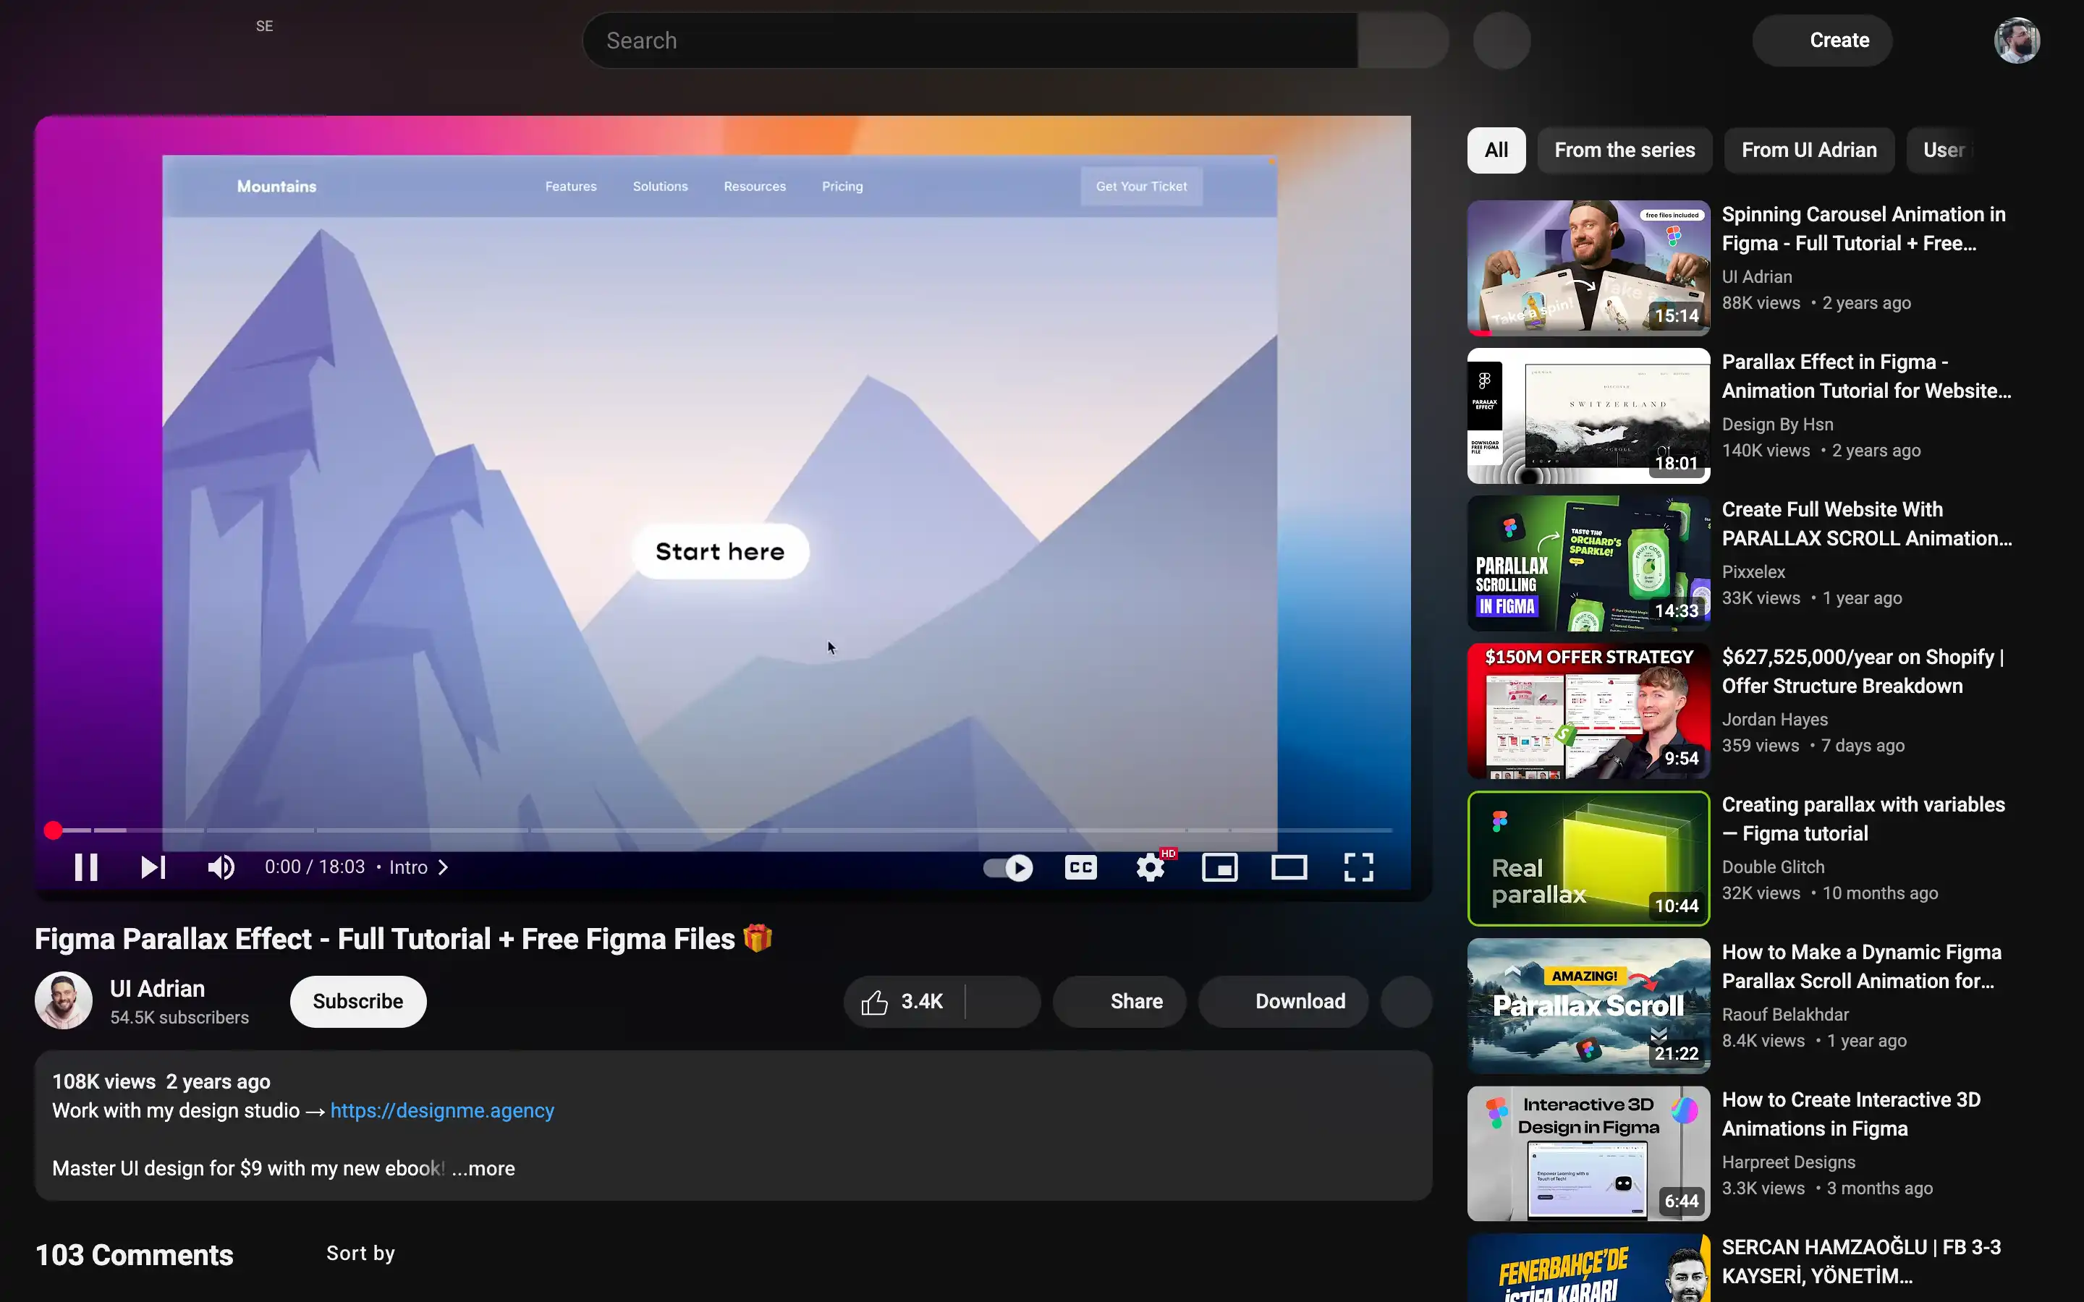Open PARALLAX SCROLLING IN FIGMA thumbnail
The image size is (2084, 1302).
point(1588,563)
